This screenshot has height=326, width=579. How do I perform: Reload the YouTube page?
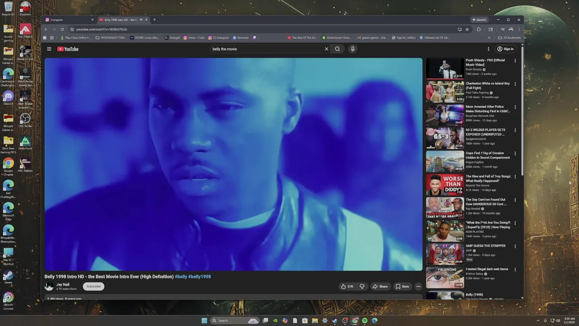[62, 29]
